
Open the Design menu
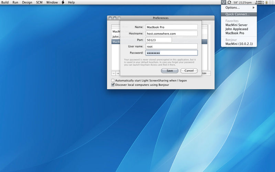[x=27, y=2]
